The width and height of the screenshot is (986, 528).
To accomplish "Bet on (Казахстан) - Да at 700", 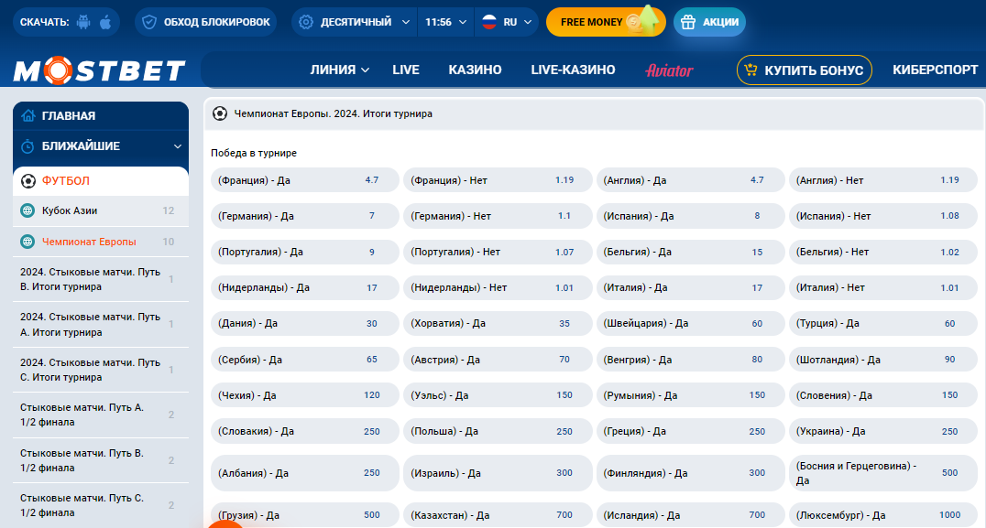I will pyautogui.click(x=498, y=515).
